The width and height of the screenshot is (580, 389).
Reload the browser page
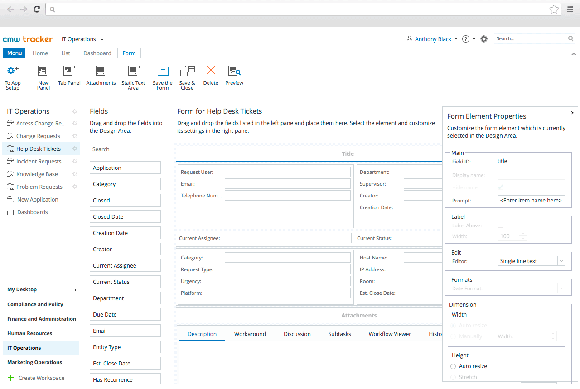(x=37, y=9)
